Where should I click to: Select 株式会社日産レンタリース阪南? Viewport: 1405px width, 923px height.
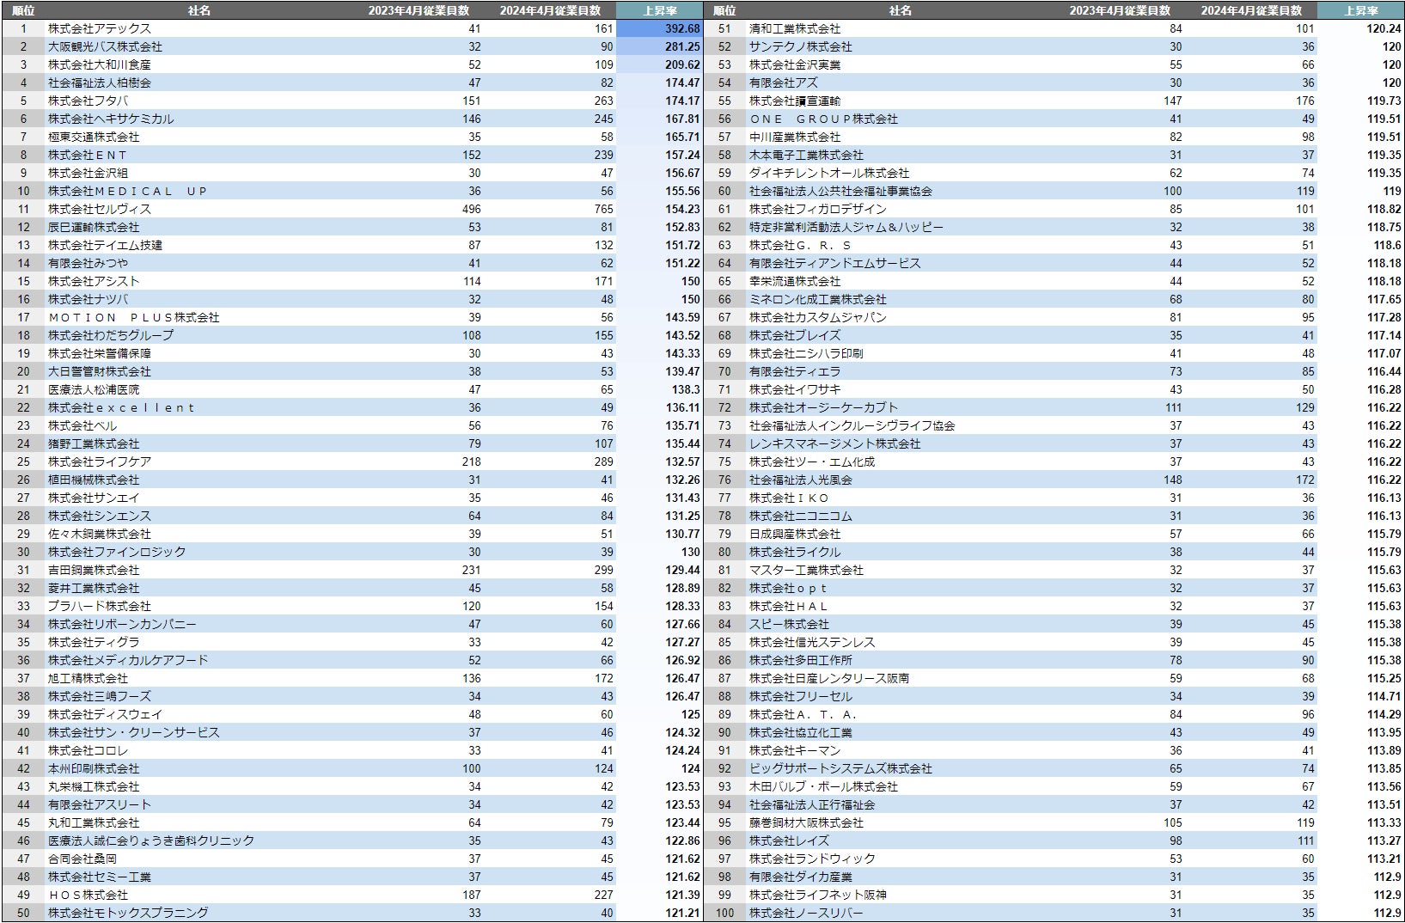point(829,678)
